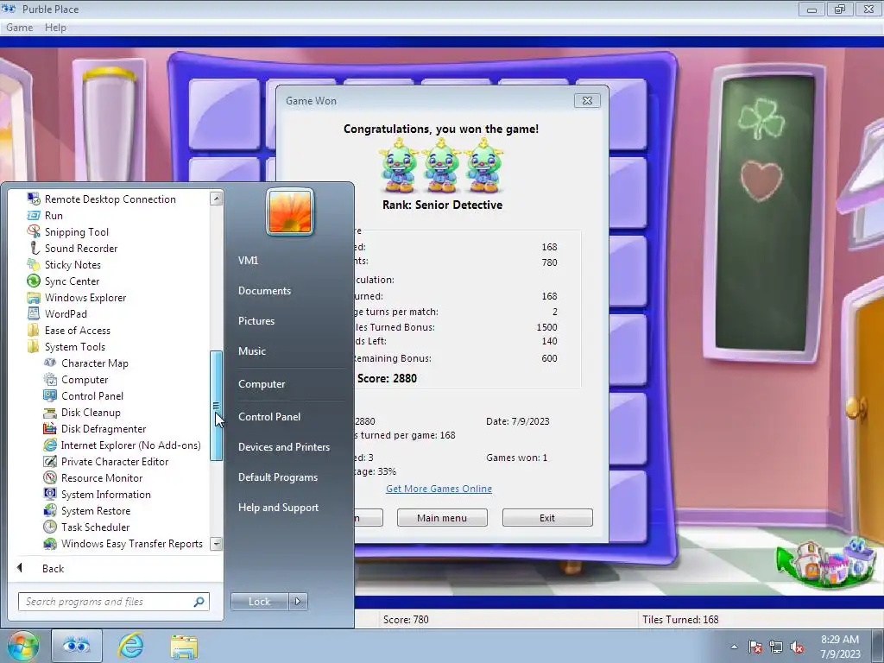Viewport: 884px width, 663px height.
Task: Open Control Panel in Start menu right pane
Action: point(269,417)
